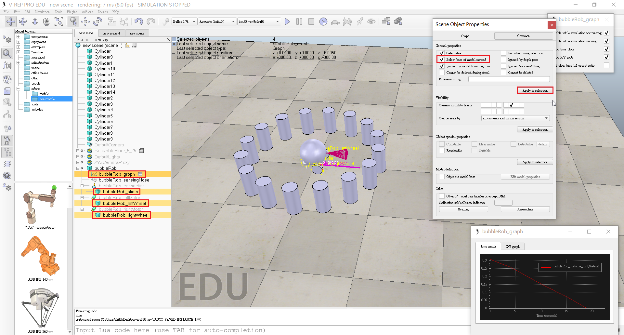Open the Bullet 2.78 physics engine dropdown
Viewport: 624px width, 335px height.
coord(184,21)
